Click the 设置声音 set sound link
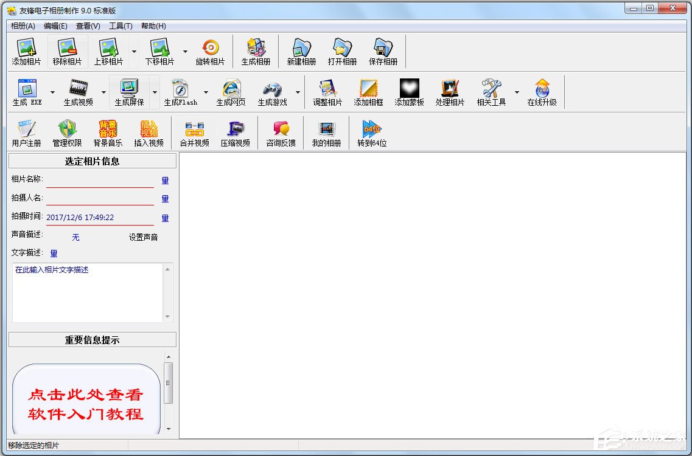 tap(143, 237)
